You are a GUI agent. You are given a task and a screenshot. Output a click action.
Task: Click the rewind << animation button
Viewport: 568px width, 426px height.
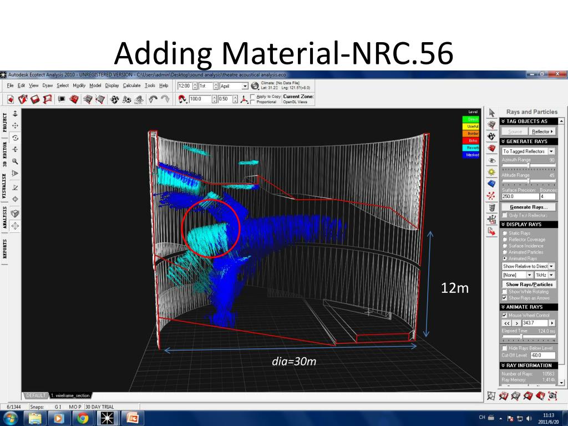pos(506,323)
